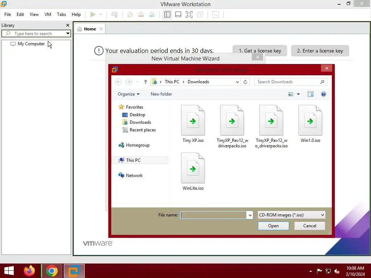Select Favorites in the navigation pane
The image size is (371, 278).
[x=131, y=107]
